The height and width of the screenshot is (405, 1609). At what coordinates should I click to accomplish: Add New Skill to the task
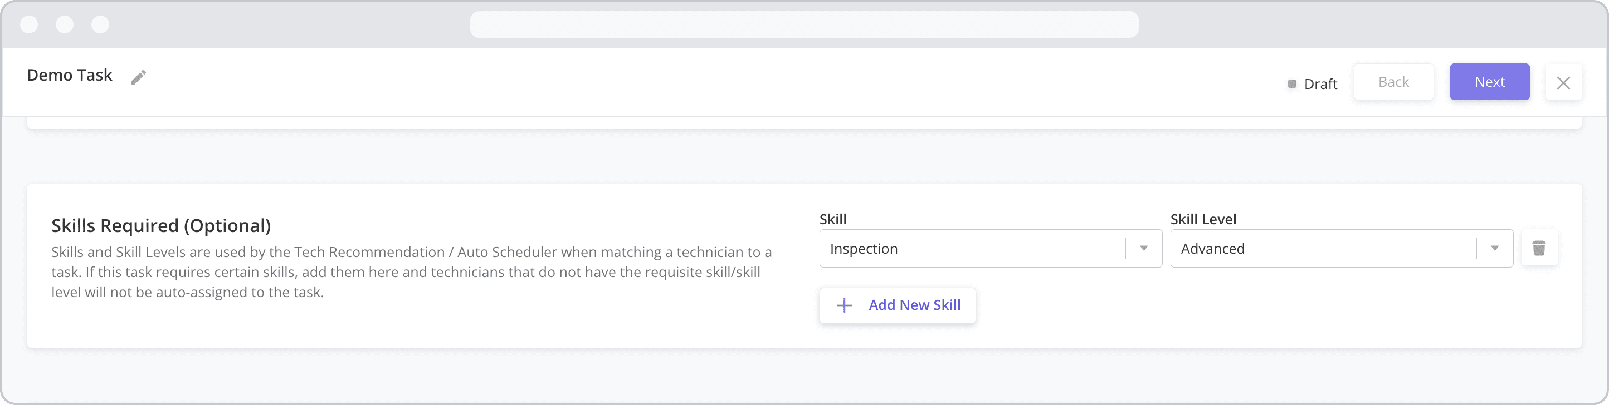pos(898,305)
